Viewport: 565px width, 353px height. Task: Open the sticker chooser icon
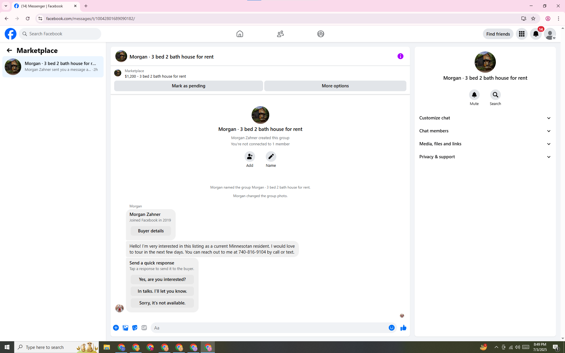[135, 328]
